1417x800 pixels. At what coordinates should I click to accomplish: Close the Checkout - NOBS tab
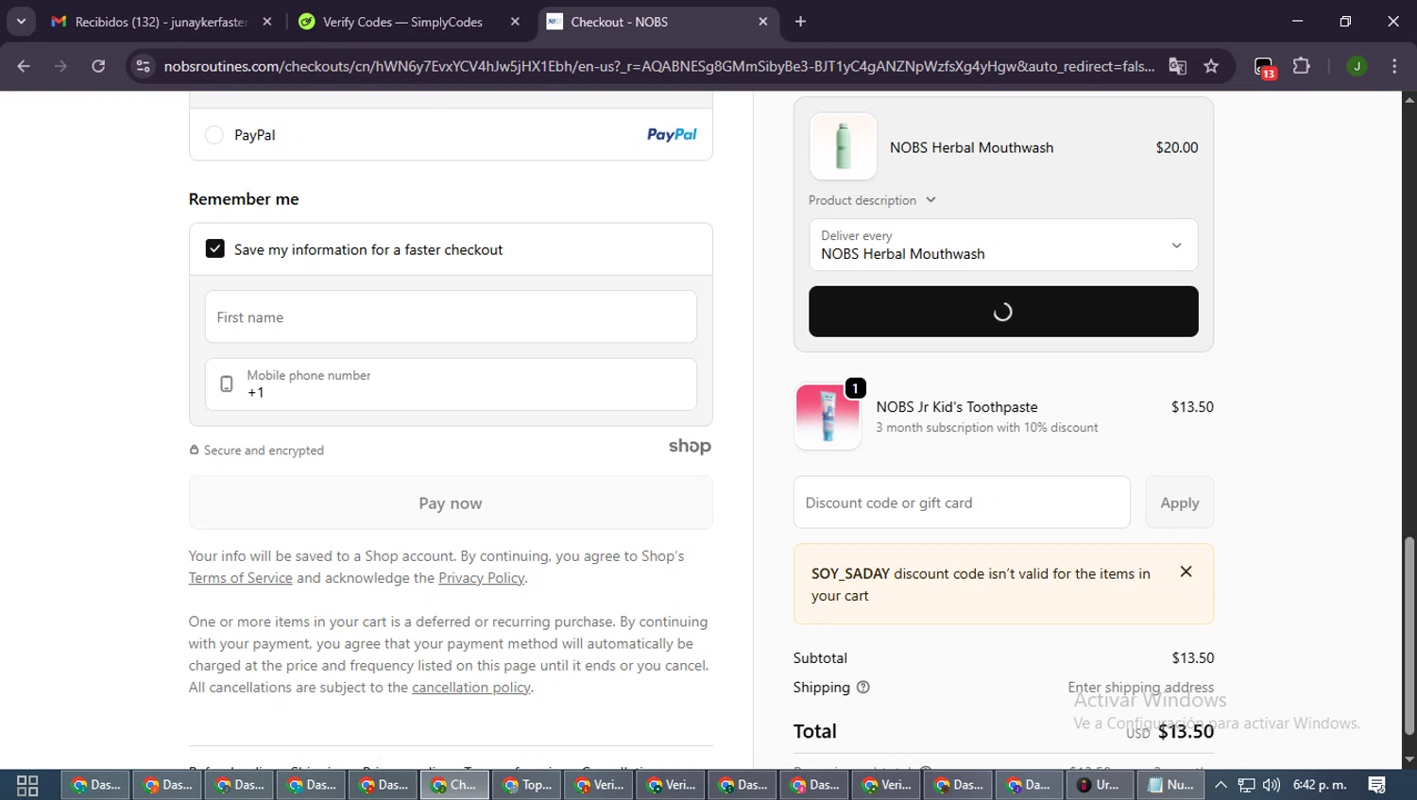[x=763, y=22]
